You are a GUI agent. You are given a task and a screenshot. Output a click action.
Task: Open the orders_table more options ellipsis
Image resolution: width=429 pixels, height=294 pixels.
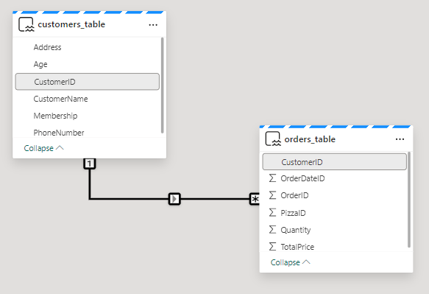(x=400, y=139)
